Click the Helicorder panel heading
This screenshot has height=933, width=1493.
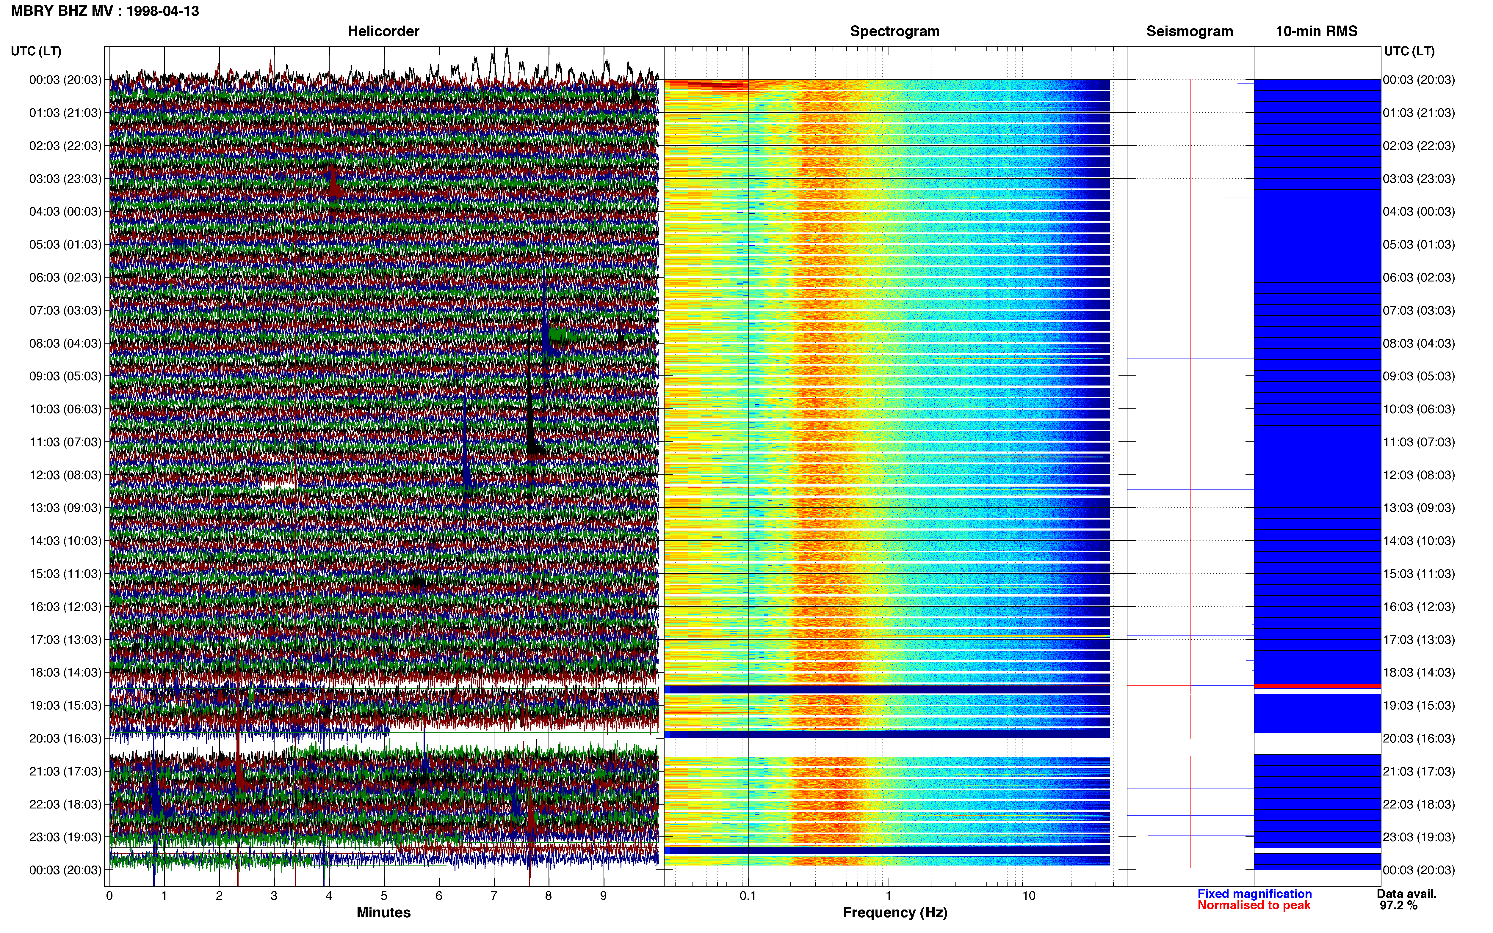pyautogui.click(x=383, y=32)
